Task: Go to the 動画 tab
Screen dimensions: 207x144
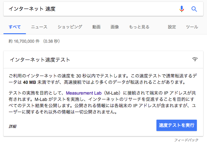Action: 96,27
